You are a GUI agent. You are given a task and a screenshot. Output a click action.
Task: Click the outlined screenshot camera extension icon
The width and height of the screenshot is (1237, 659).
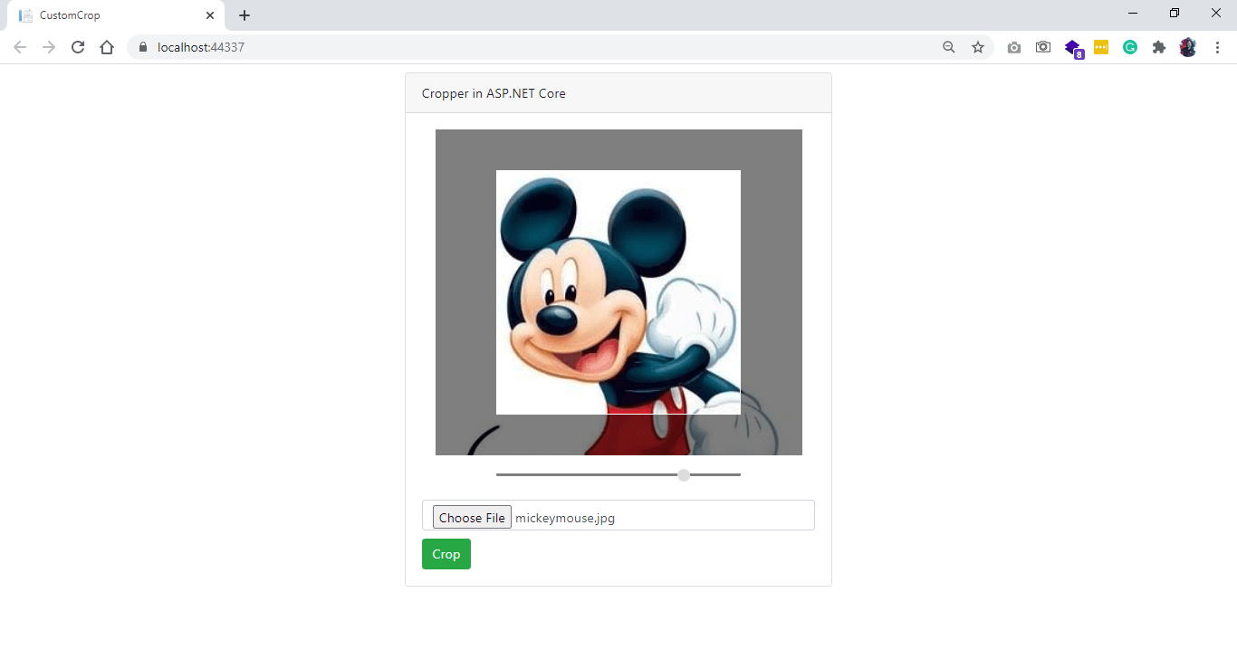click(x=1043, y=47)
